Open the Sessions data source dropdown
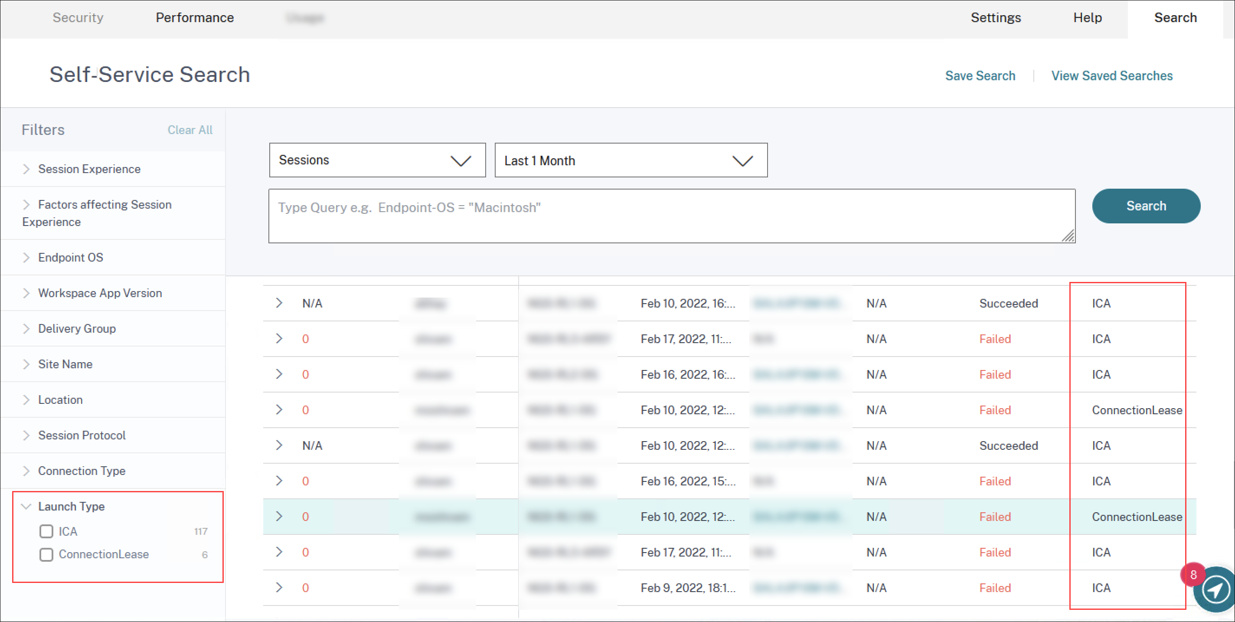Screen dimensions: 1235x622 pyautogui.click(x=377, y=160)
